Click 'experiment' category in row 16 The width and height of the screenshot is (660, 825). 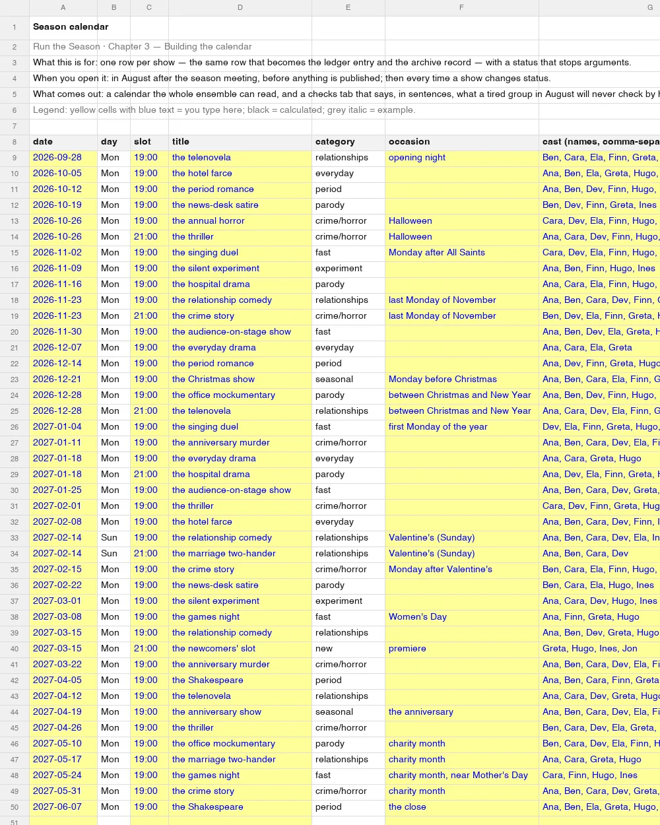(348, 269)
